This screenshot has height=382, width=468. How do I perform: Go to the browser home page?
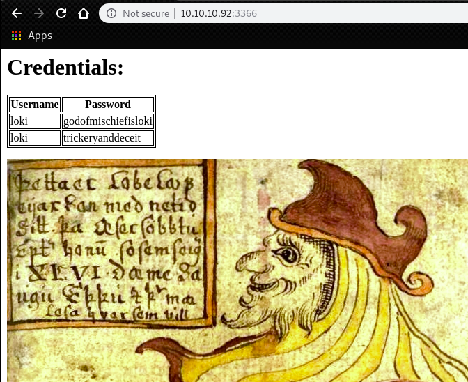tap(83, 13)
